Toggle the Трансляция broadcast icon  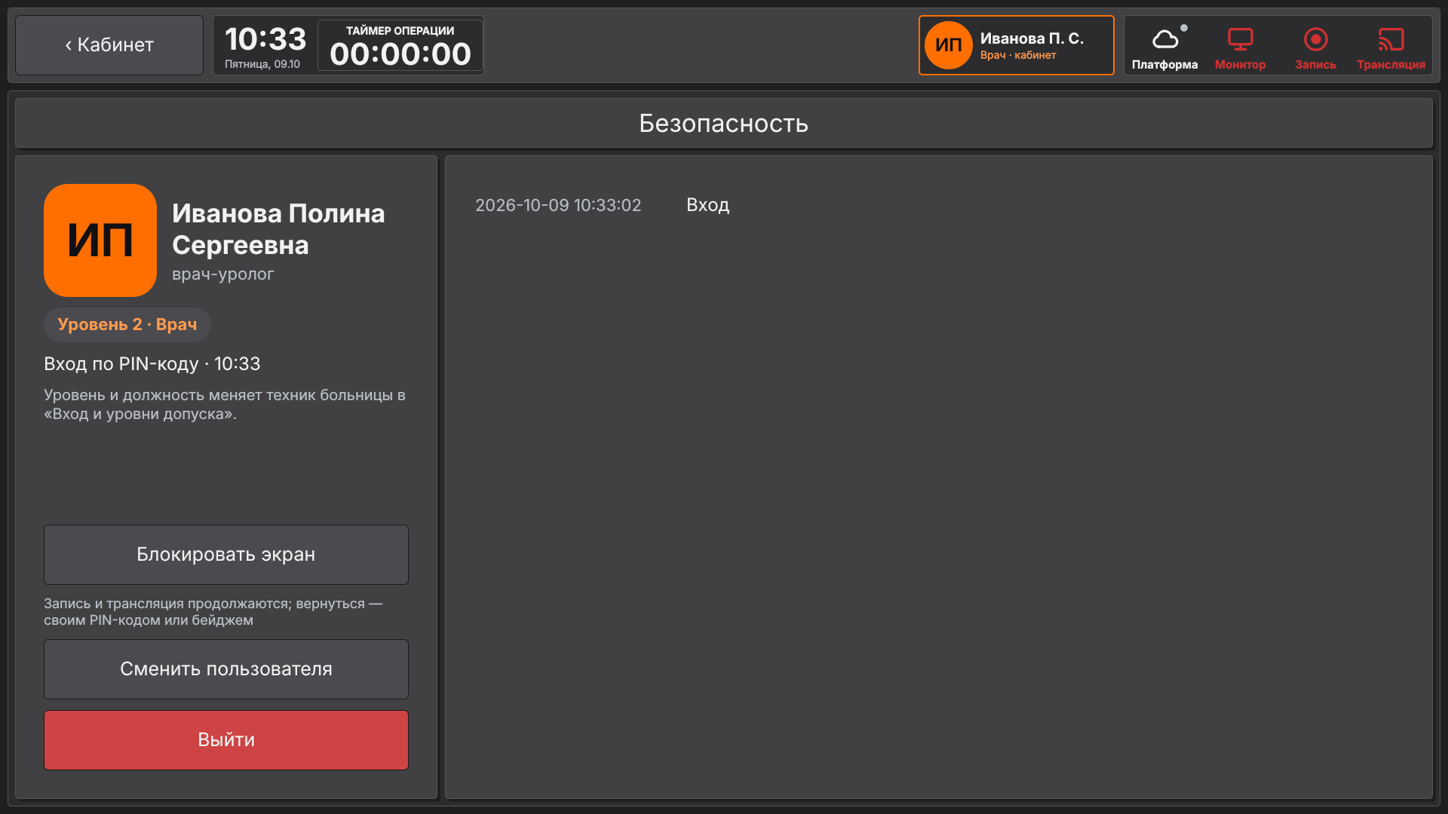[x=1391, y=47]
